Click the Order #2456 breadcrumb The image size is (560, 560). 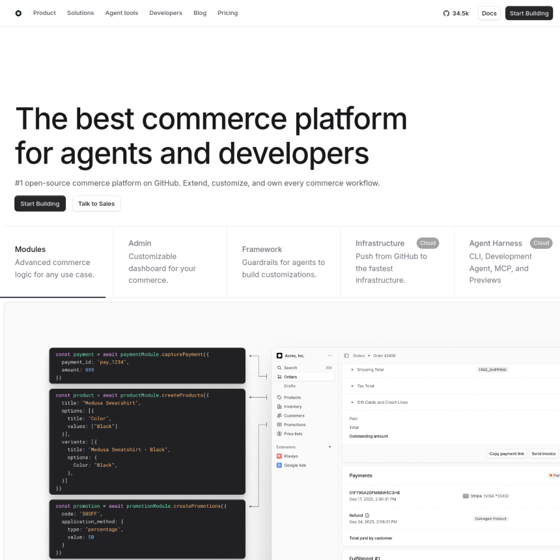(385, 356)
